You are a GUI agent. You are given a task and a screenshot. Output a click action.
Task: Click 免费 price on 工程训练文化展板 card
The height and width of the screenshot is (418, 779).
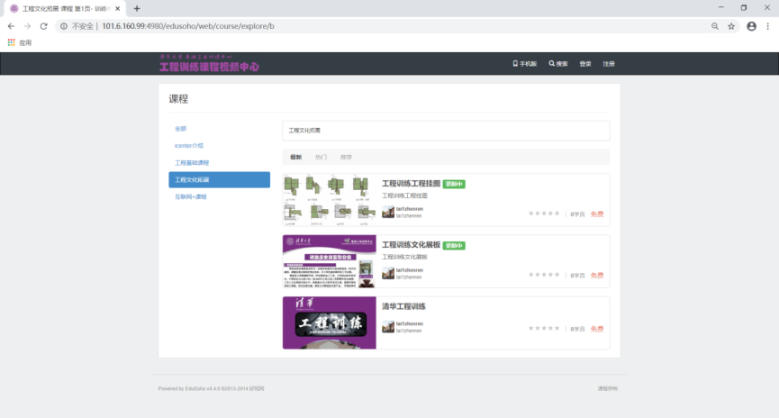pyautogui.click(x=597, y=276)
